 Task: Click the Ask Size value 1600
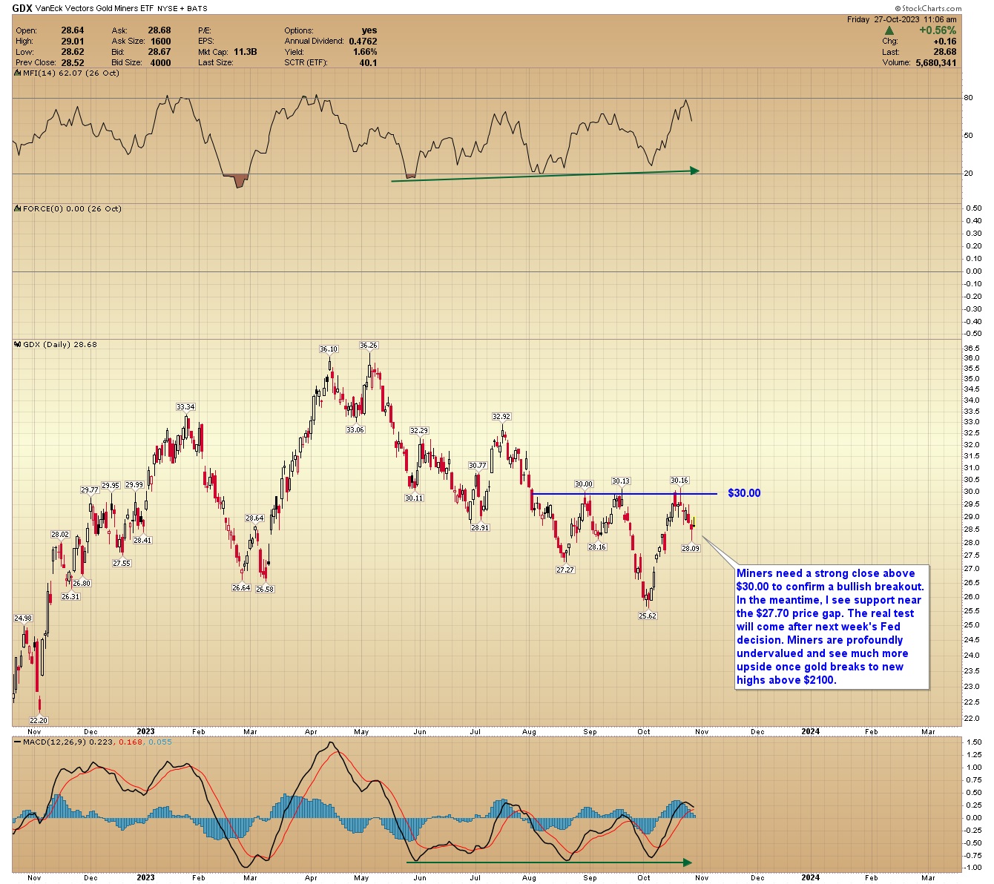tap(161, 42)
